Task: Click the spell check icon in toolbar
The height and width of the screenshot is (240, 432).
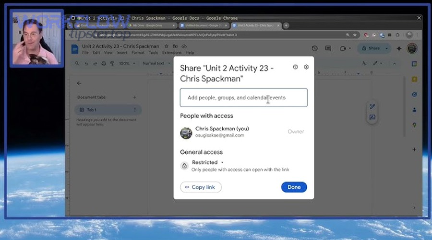Action: [364, 64]
